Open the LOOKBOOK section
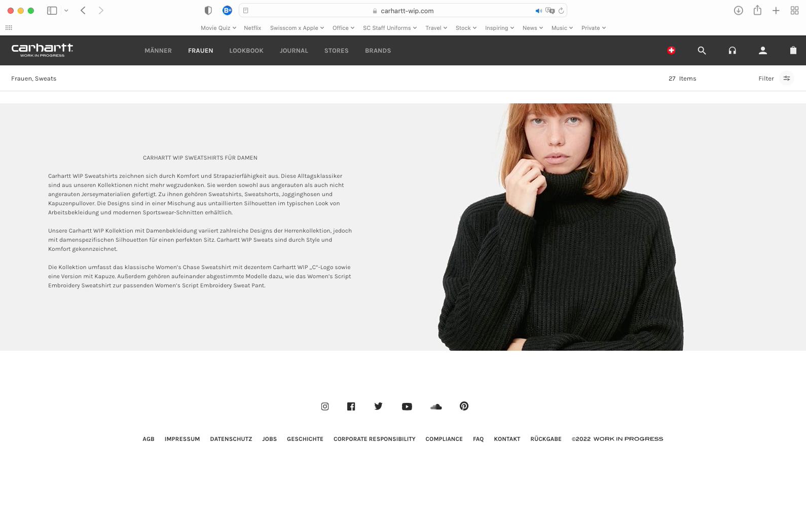The image size is (806, 522). (246, 51)
